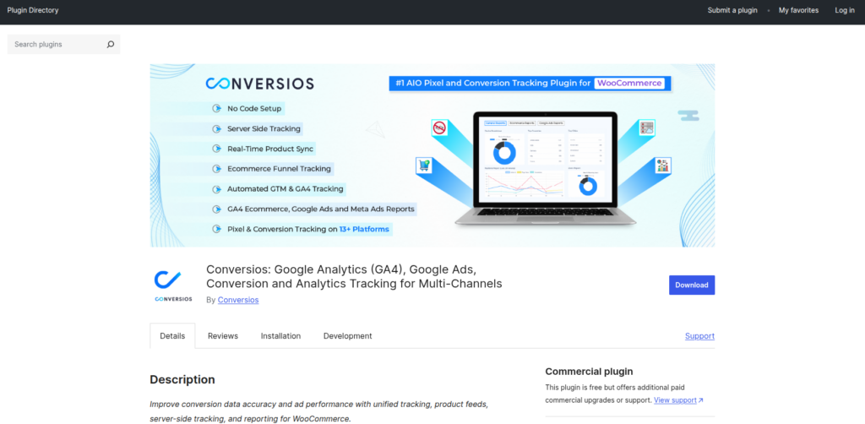This screenshot has height=424, width=865.
Task: Switch to the Development tab
Action: pos(347,336)
